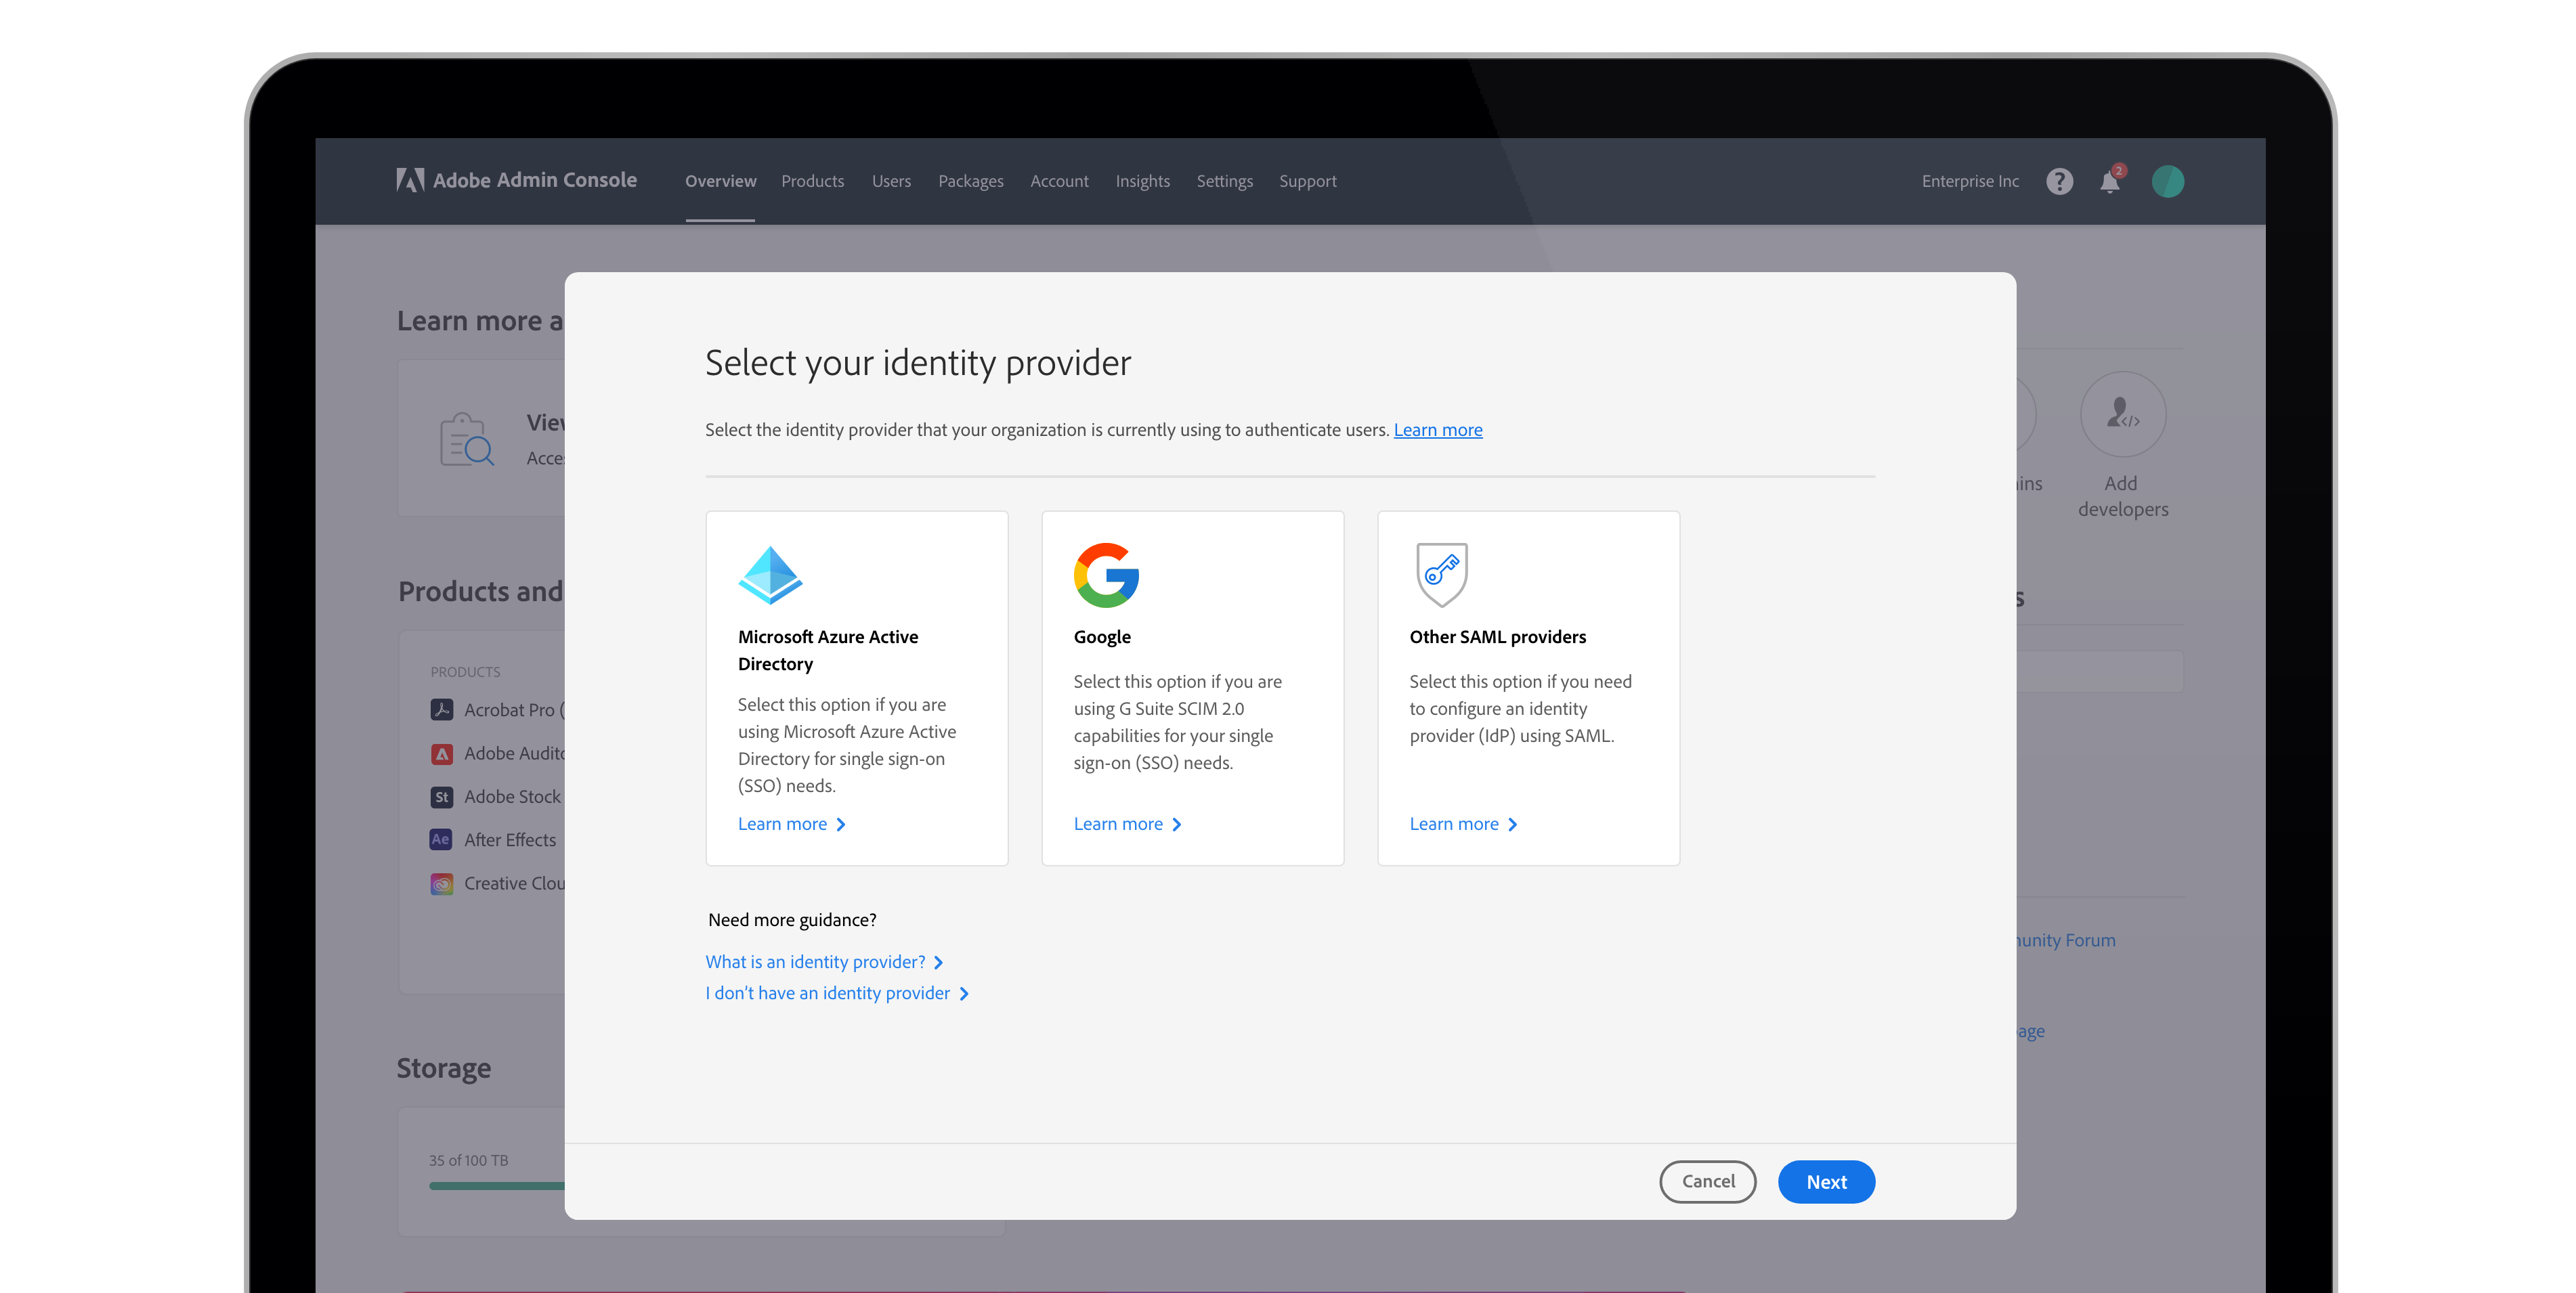Click the '35 of 100 TB' storage text
Viewport: 2576px width, 1293px height.
pyautogui.click(x=469, y=1160)
